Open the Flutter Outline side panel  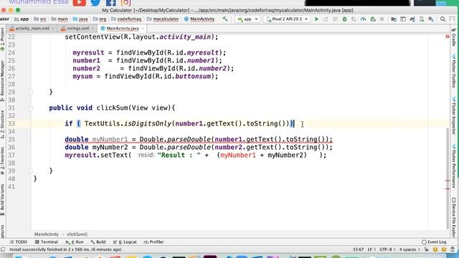coord(454,71)
